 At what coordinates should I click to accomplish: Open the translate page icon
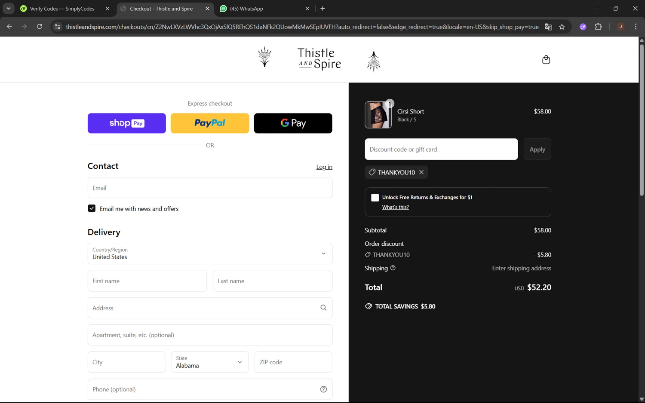pos(548,27)
